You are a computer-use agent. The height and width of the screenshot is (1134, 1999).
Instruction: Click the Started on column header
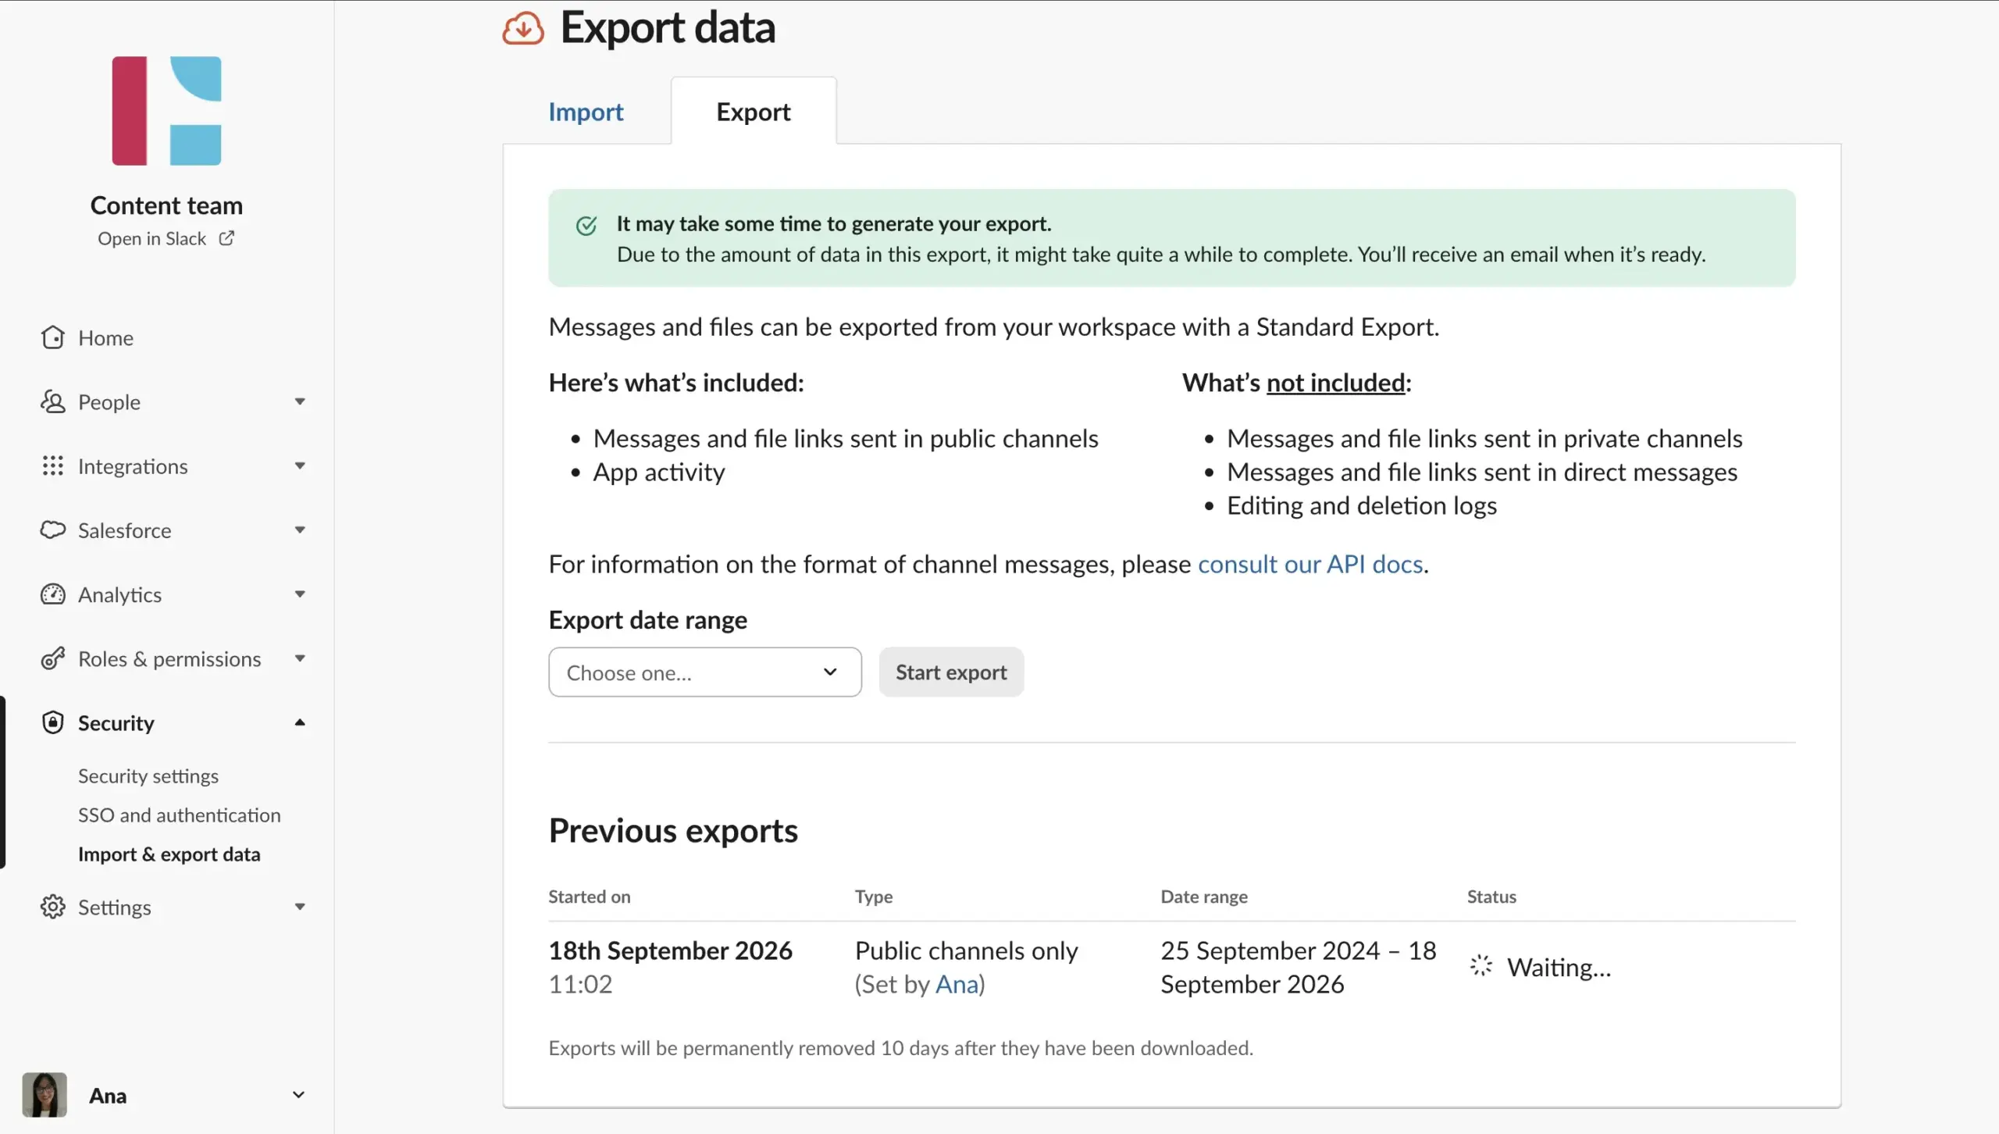click(x=590, y=897)
